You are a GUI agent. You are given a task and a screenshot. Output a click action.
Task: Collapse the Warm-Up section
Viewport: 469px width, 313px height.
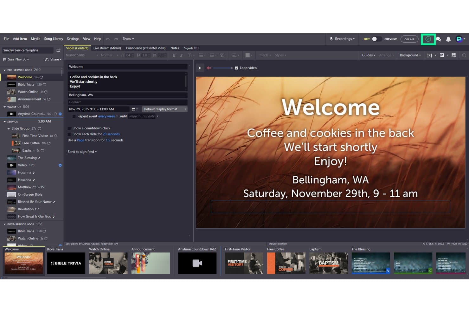[x=4, y=107]
